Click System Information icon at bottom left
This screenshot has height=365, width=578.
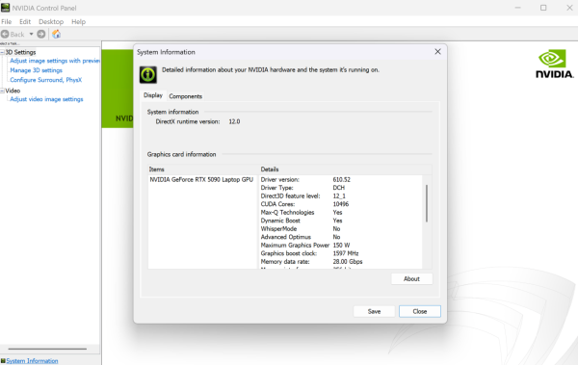3,361
